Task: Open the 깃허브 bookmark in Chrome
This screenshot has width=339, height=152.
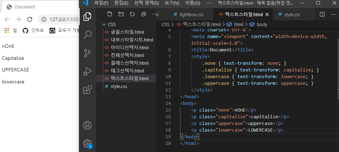Action: 33,31
